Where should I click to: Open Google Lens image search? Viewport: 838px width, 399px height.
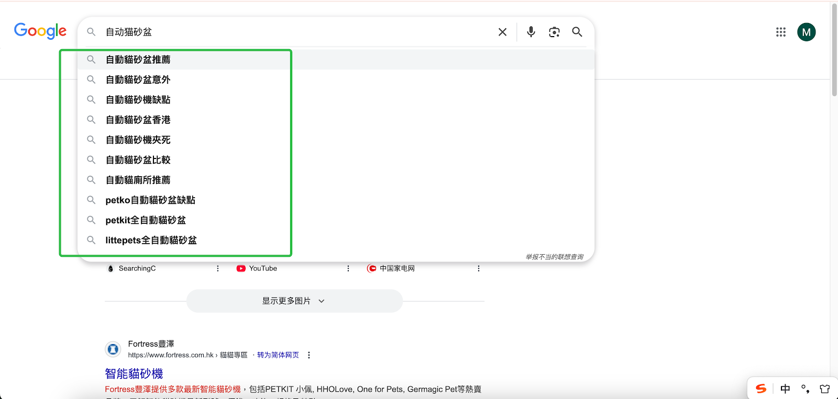point(554,32)
